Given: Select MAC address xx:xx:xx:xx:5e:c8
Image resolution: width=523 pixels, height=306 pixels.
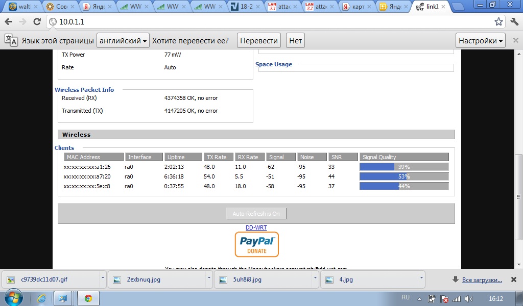Looking at the screenshot, I should tap(87, 186).
